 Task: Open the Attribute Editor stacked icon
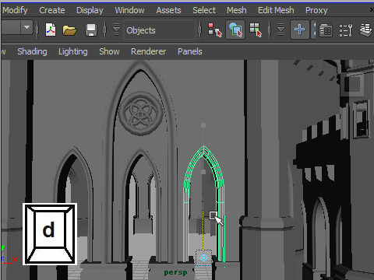[x=366, y=30]
